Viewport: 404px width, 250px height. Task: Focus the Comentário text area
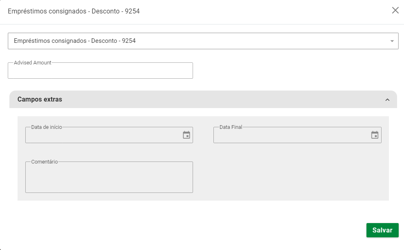coord(109,178)
